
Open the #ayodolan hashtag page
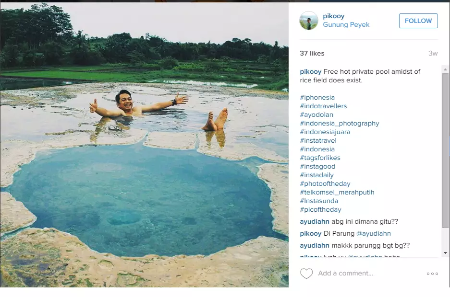click(316, 114)
